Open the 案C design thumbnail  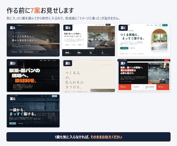(144, 40)
